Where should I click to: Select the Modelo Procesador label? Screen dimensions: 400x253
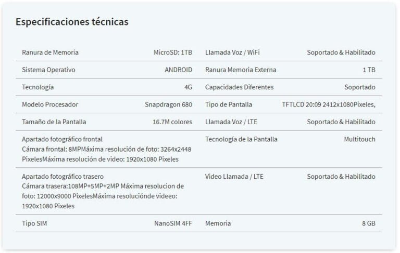click(50, 104)
